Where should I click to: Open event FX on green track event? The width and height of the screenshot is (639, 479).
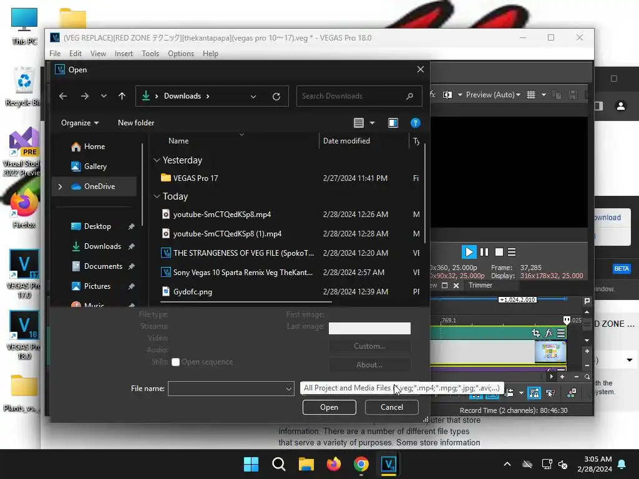[549, 333]
